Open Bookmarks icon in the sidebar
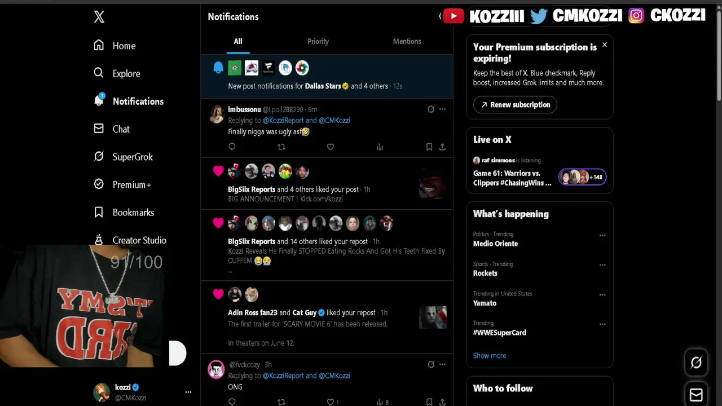This screenshot has width=722, height=406. click(x=99, y=212)
